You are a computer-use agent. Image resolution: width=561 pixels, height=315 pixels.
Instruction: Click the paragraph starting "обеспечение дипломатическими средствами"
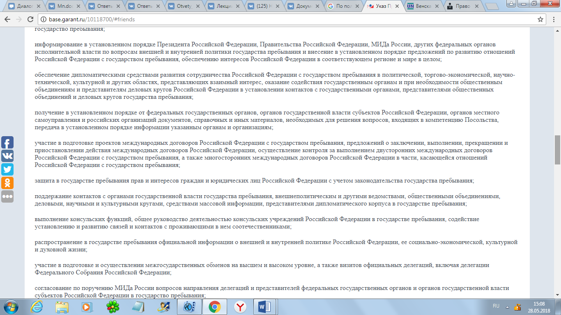point(275,86)
